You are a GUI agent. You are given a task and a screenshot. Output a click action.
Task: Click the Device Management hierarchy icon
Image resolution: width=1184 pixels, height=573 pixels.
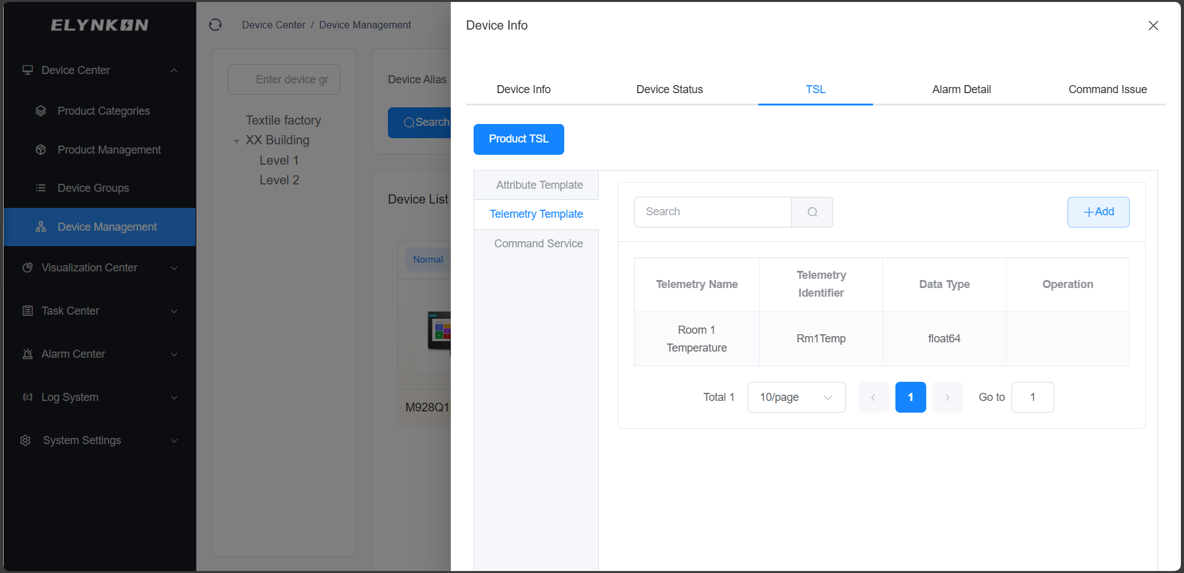click(x=41, y=226)
